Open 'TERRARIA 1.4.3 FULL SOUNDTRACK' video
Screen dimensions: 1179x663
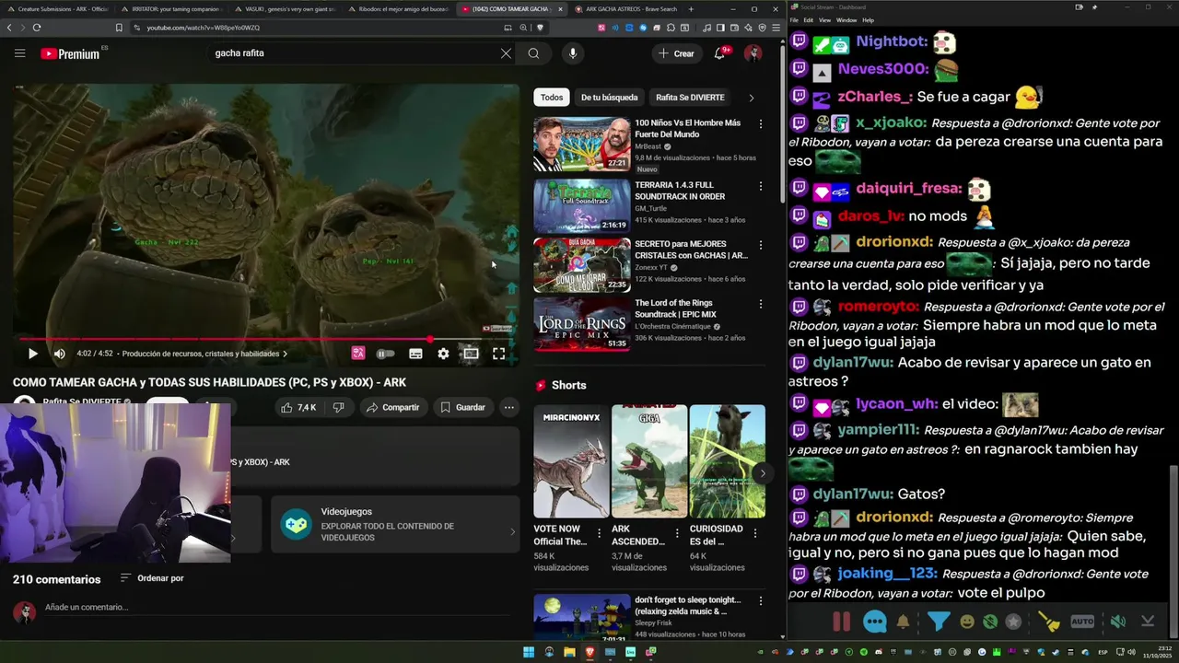(582, 206)
